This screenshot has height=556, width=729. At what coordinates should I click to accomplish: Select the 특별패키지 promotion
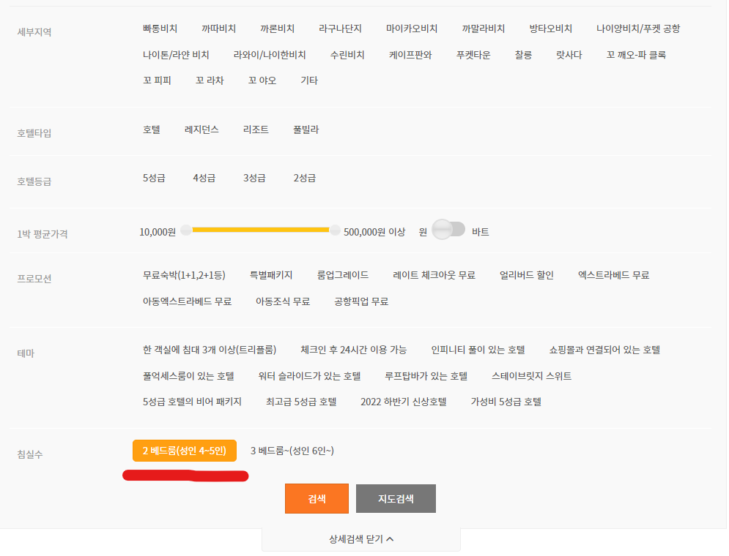click(x=271, y=275)
